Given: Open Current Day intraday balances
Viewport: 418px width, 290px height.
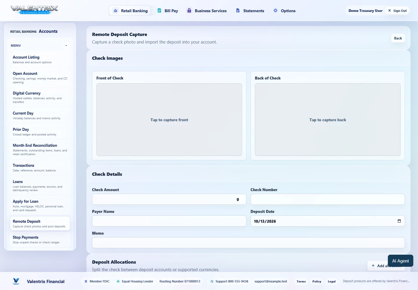Looking at the screenshot, I should (x=40, y=115).
